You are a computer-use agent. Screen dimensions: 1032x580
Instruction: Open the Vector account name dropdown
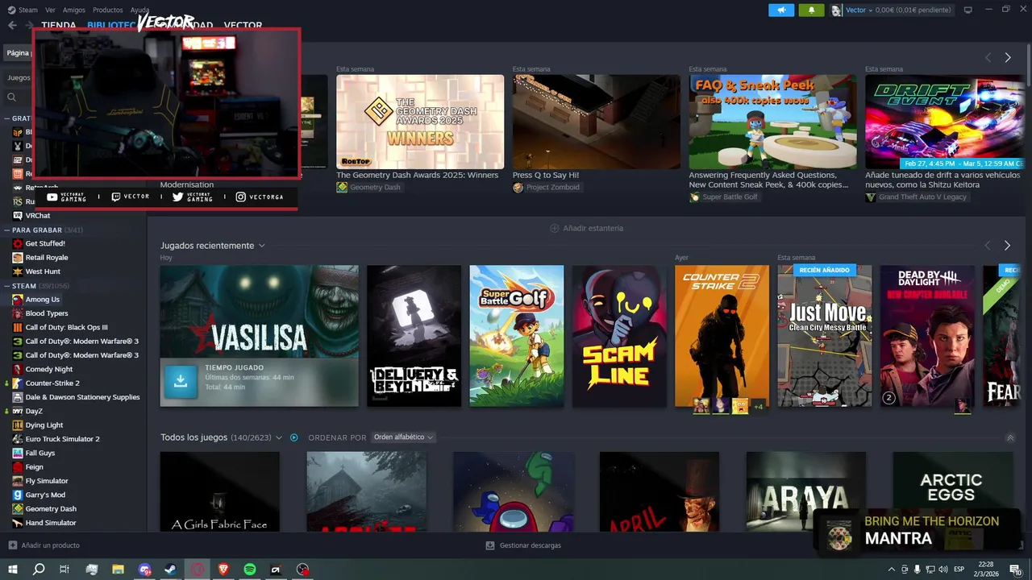click(859, 10)
